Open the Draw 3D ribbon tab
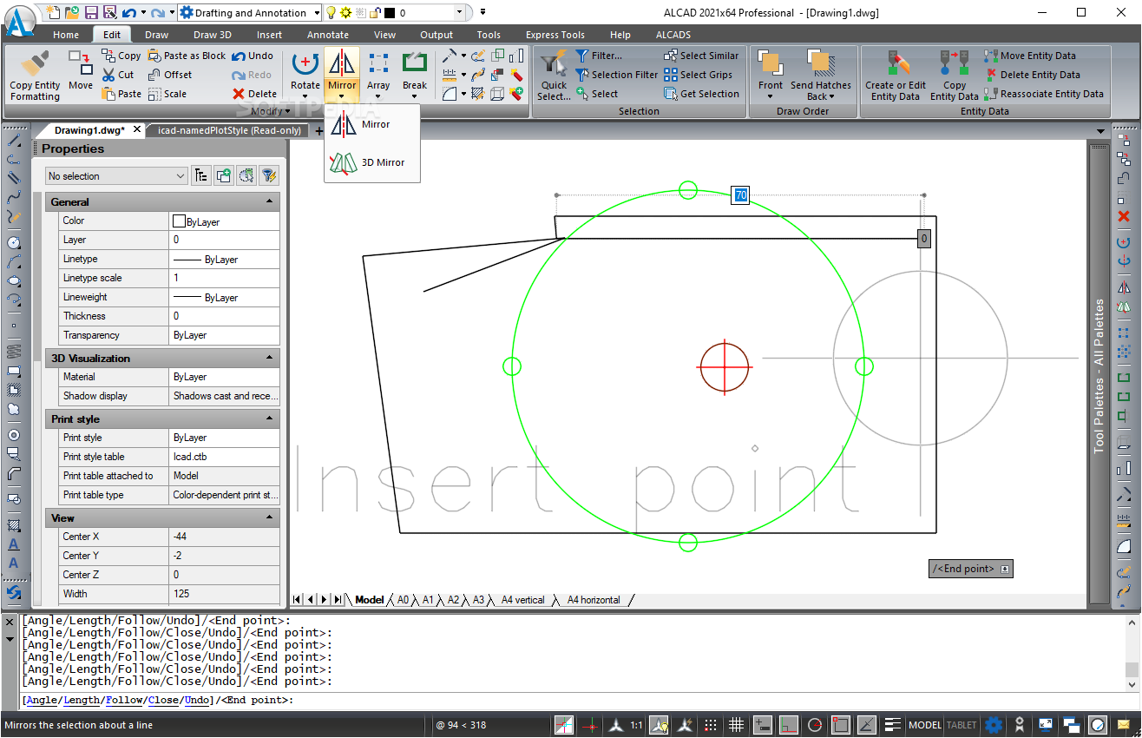The height and width of the screenshot is (738, 1142). [x=212, y=35]
